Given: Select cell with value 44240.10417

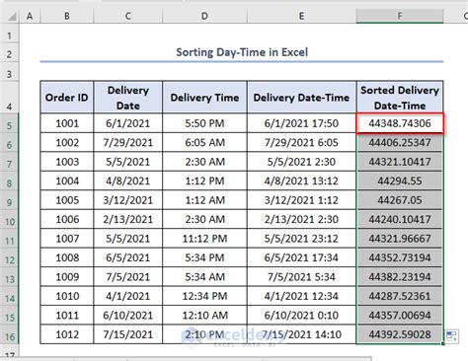Looking at the screenshot, I should 400,219.
